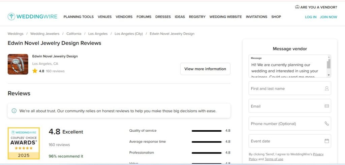Click First and last name field
The height and width of the screenshot is (165, 345).
point(290,88)
